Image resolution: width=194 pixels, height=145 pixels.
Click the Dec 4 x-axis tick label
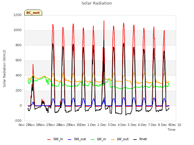[x=115, y=125]
